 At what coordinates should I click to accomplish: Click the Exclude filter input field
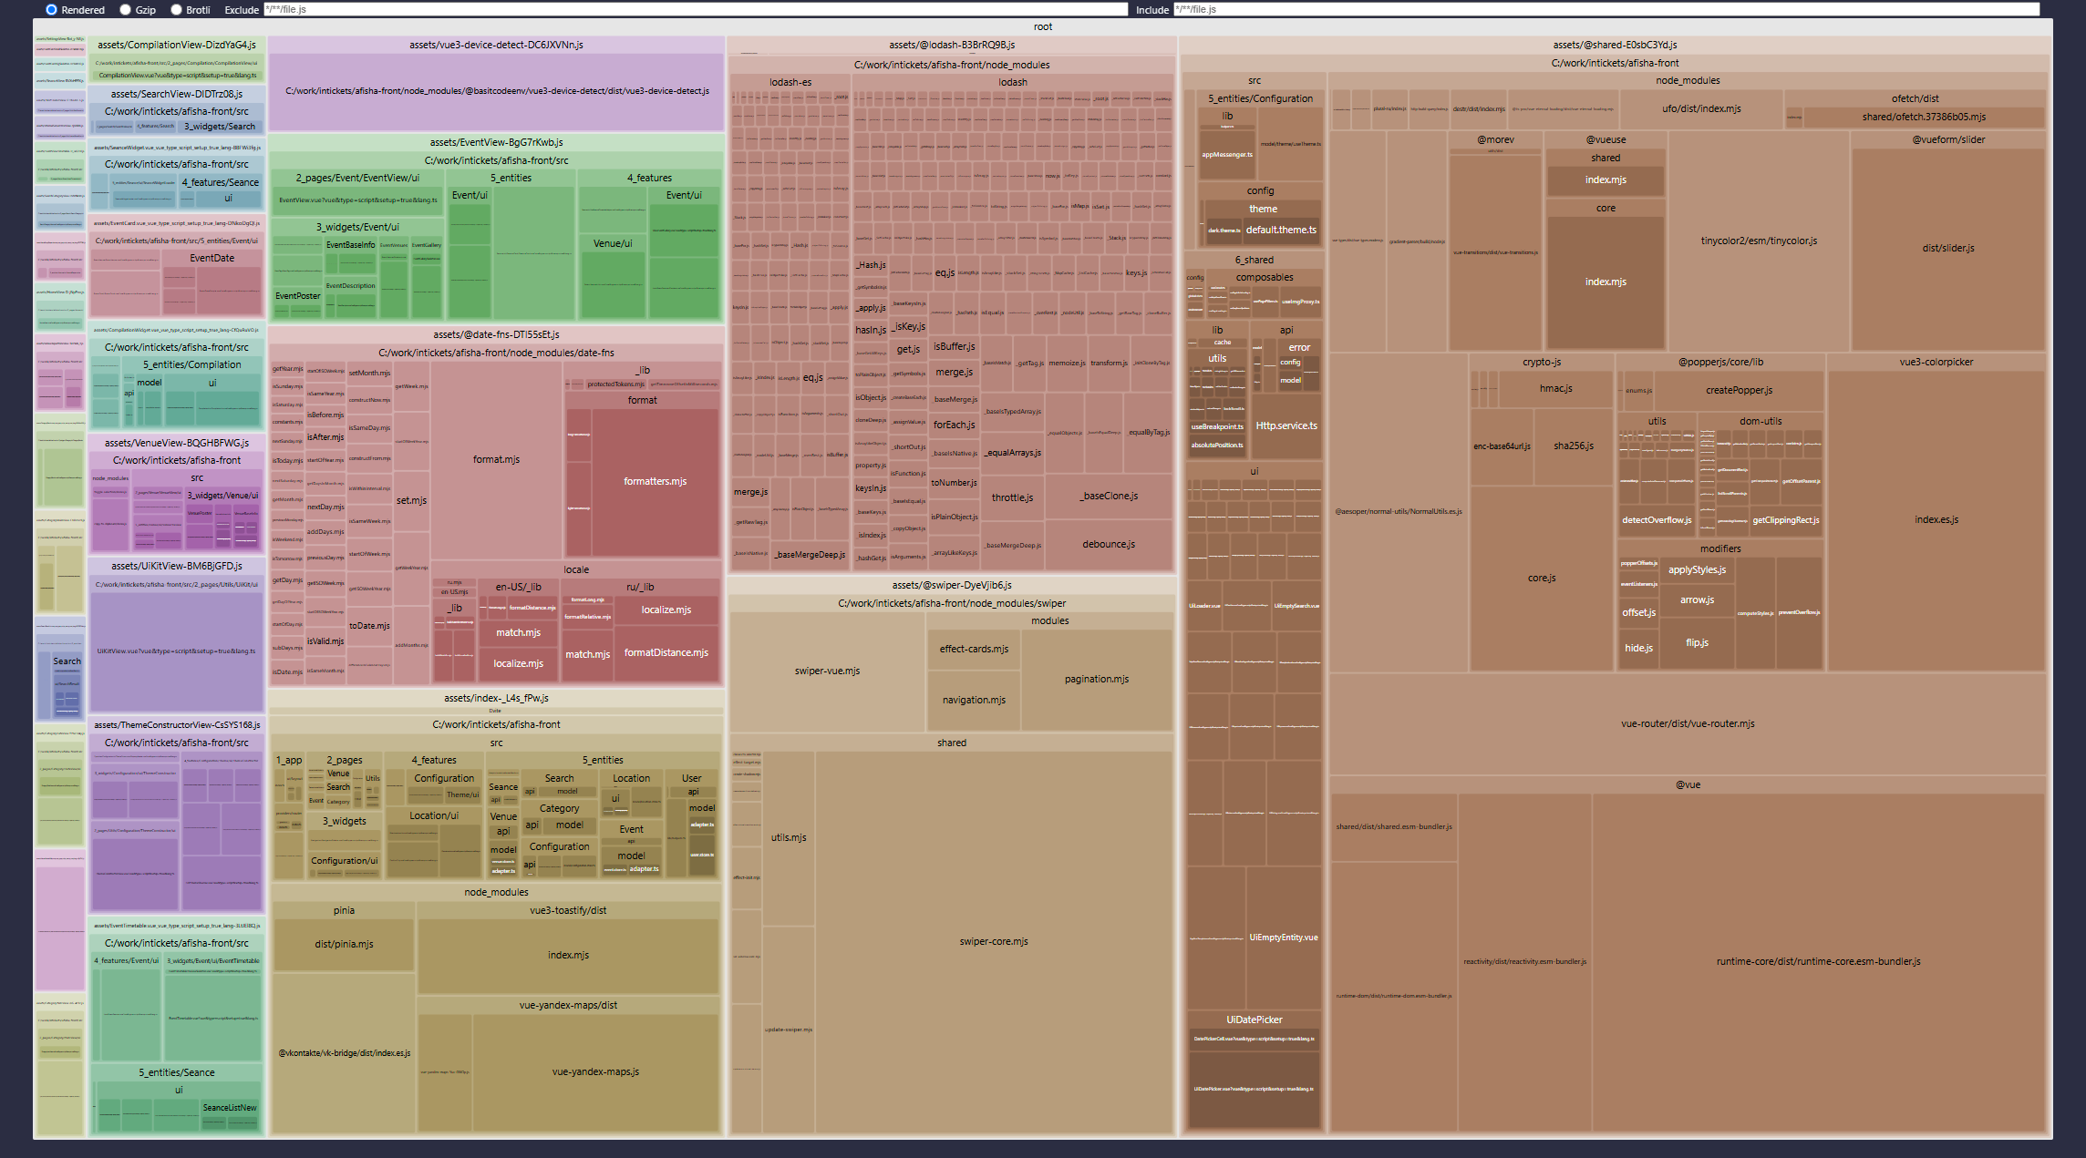click(x=695, y=9)
